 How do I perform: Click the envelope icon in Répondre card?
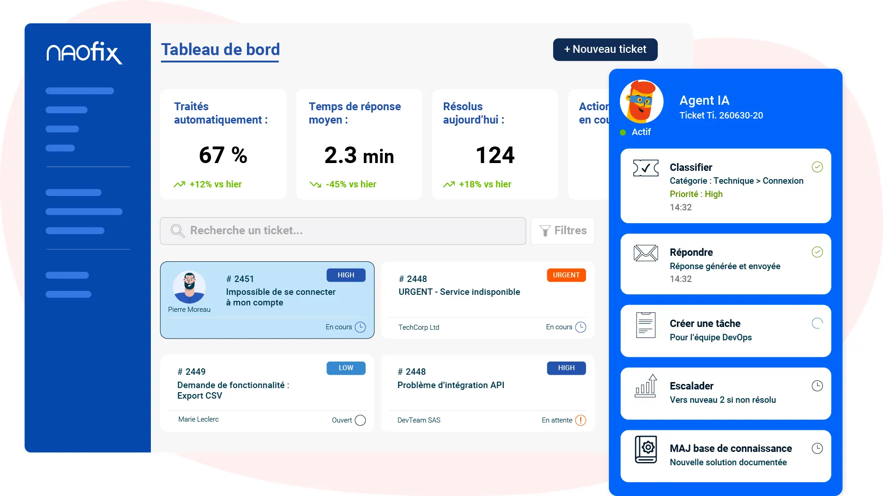tap(646, 253)
